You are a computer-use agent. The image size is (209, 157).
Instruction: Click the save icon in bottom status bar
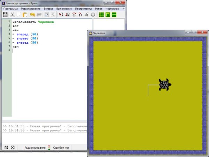(x=6, y=148)
